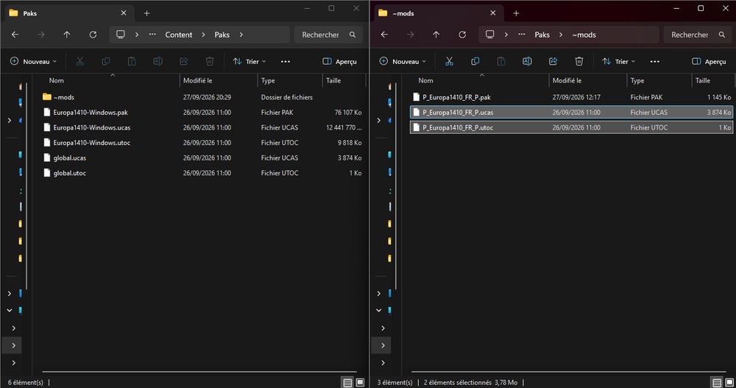Select the Paks tab title
This screenshot has height=388, width=736.
click(x=30, y=13)
